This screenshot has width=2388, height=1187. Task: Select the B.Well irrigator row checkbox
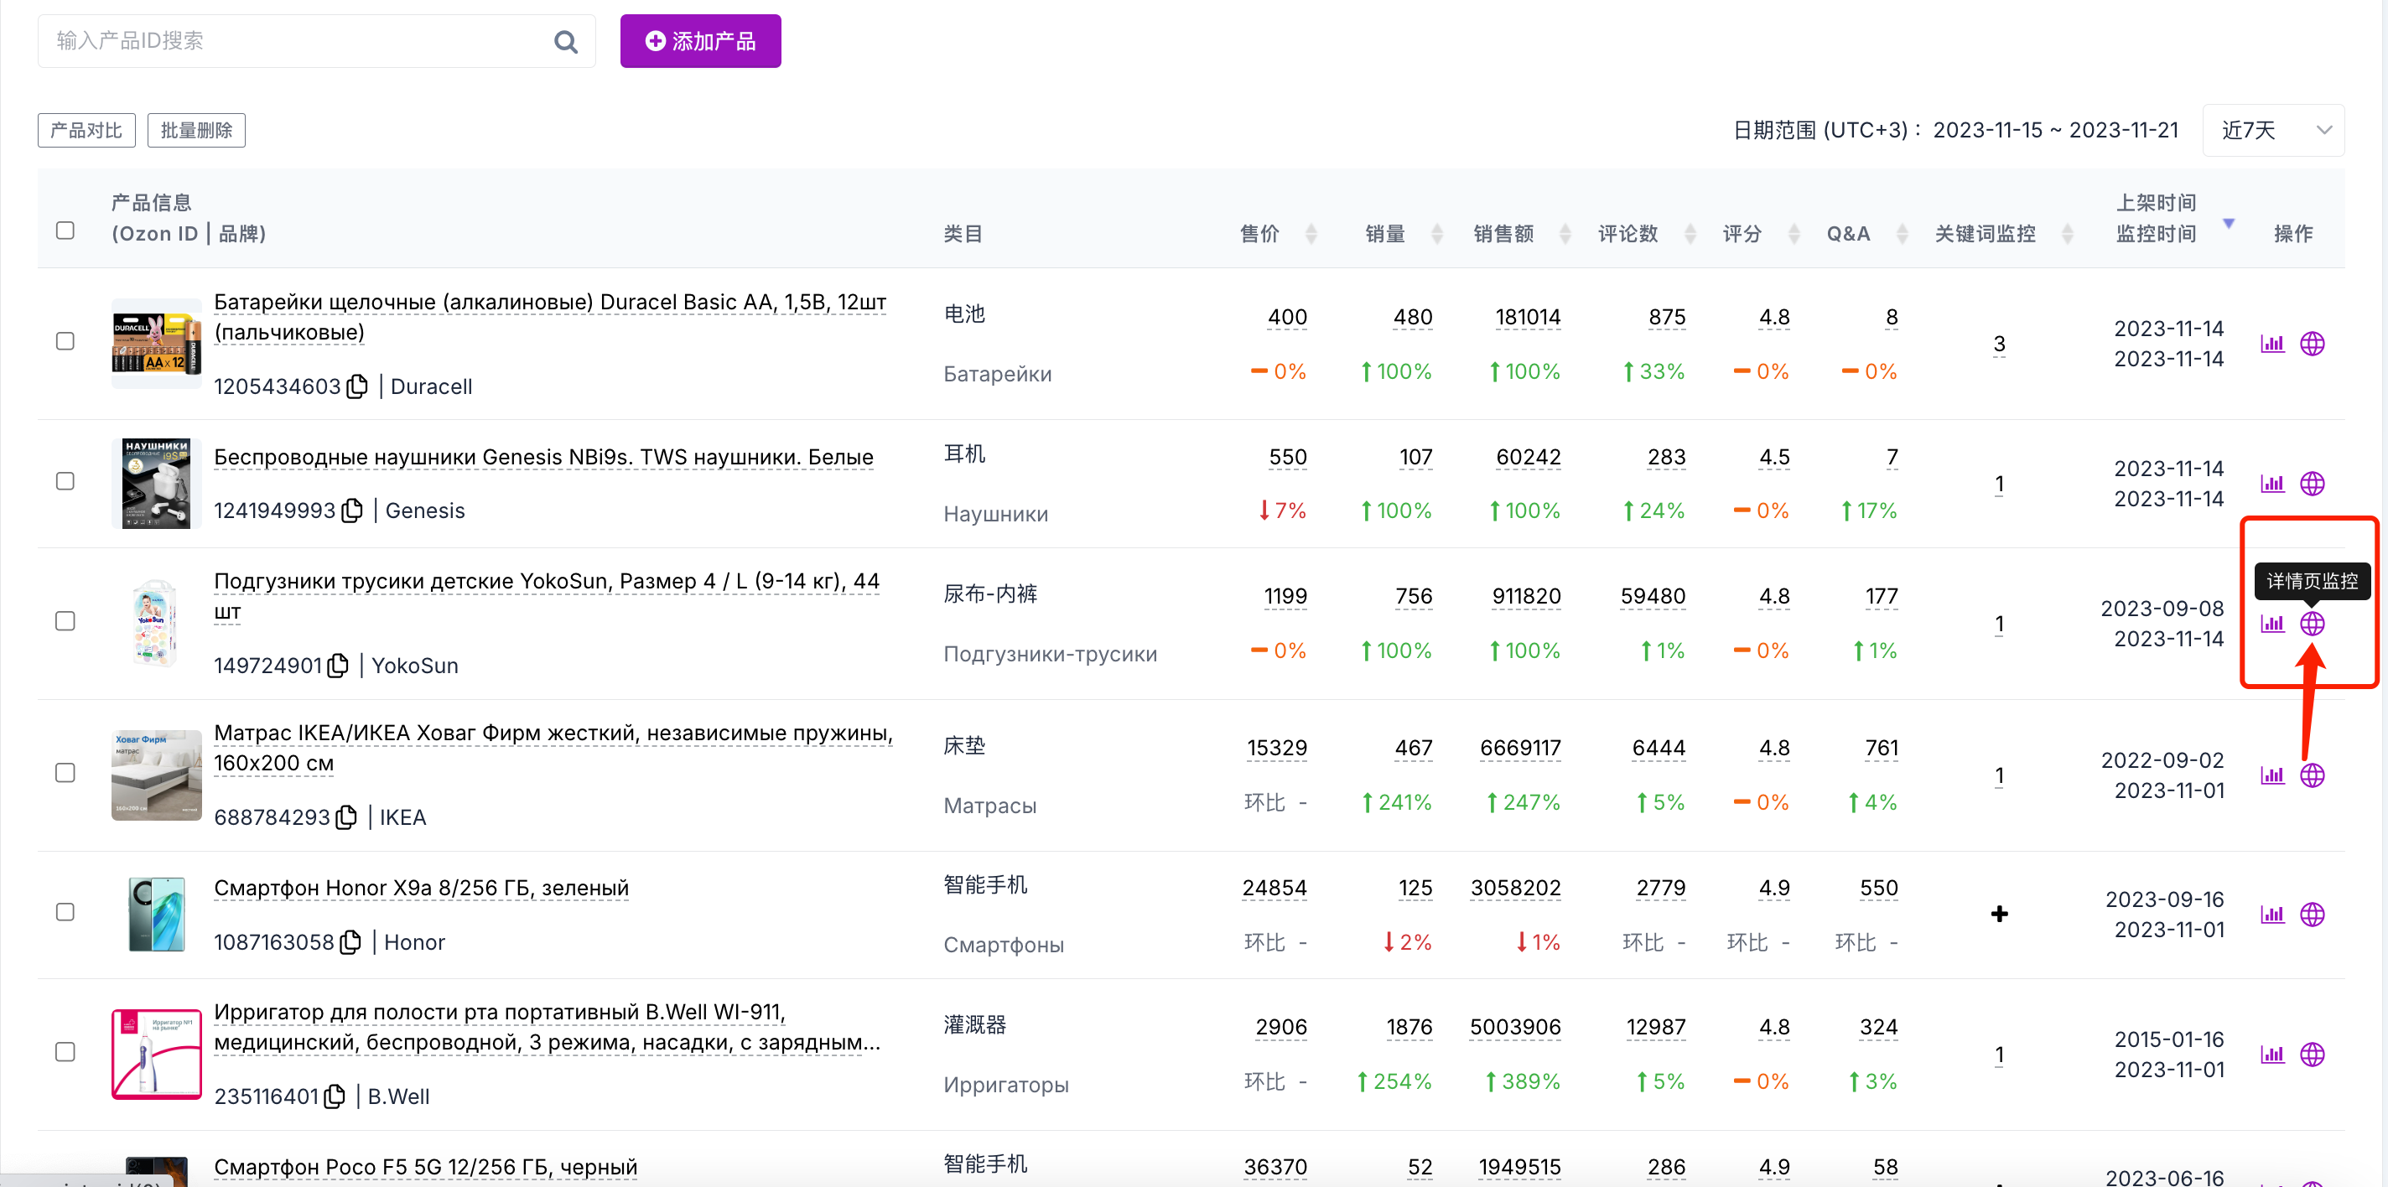point(65,1052)
